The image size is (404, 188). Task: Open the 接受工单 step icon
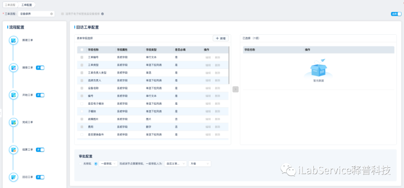point(14,68)
